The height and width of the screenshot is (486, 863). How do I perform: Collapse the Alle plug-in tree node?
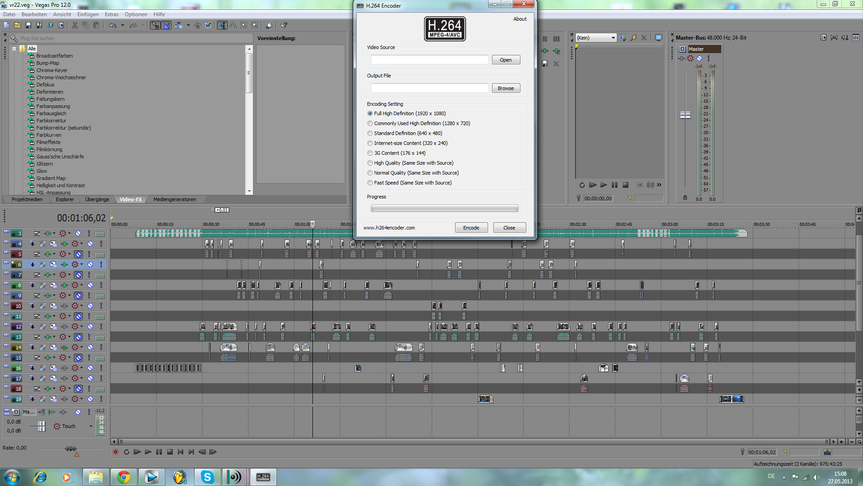[14, 49]
